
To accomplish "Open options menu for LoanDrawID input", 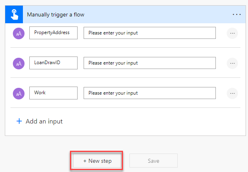I will pos(232,63).
